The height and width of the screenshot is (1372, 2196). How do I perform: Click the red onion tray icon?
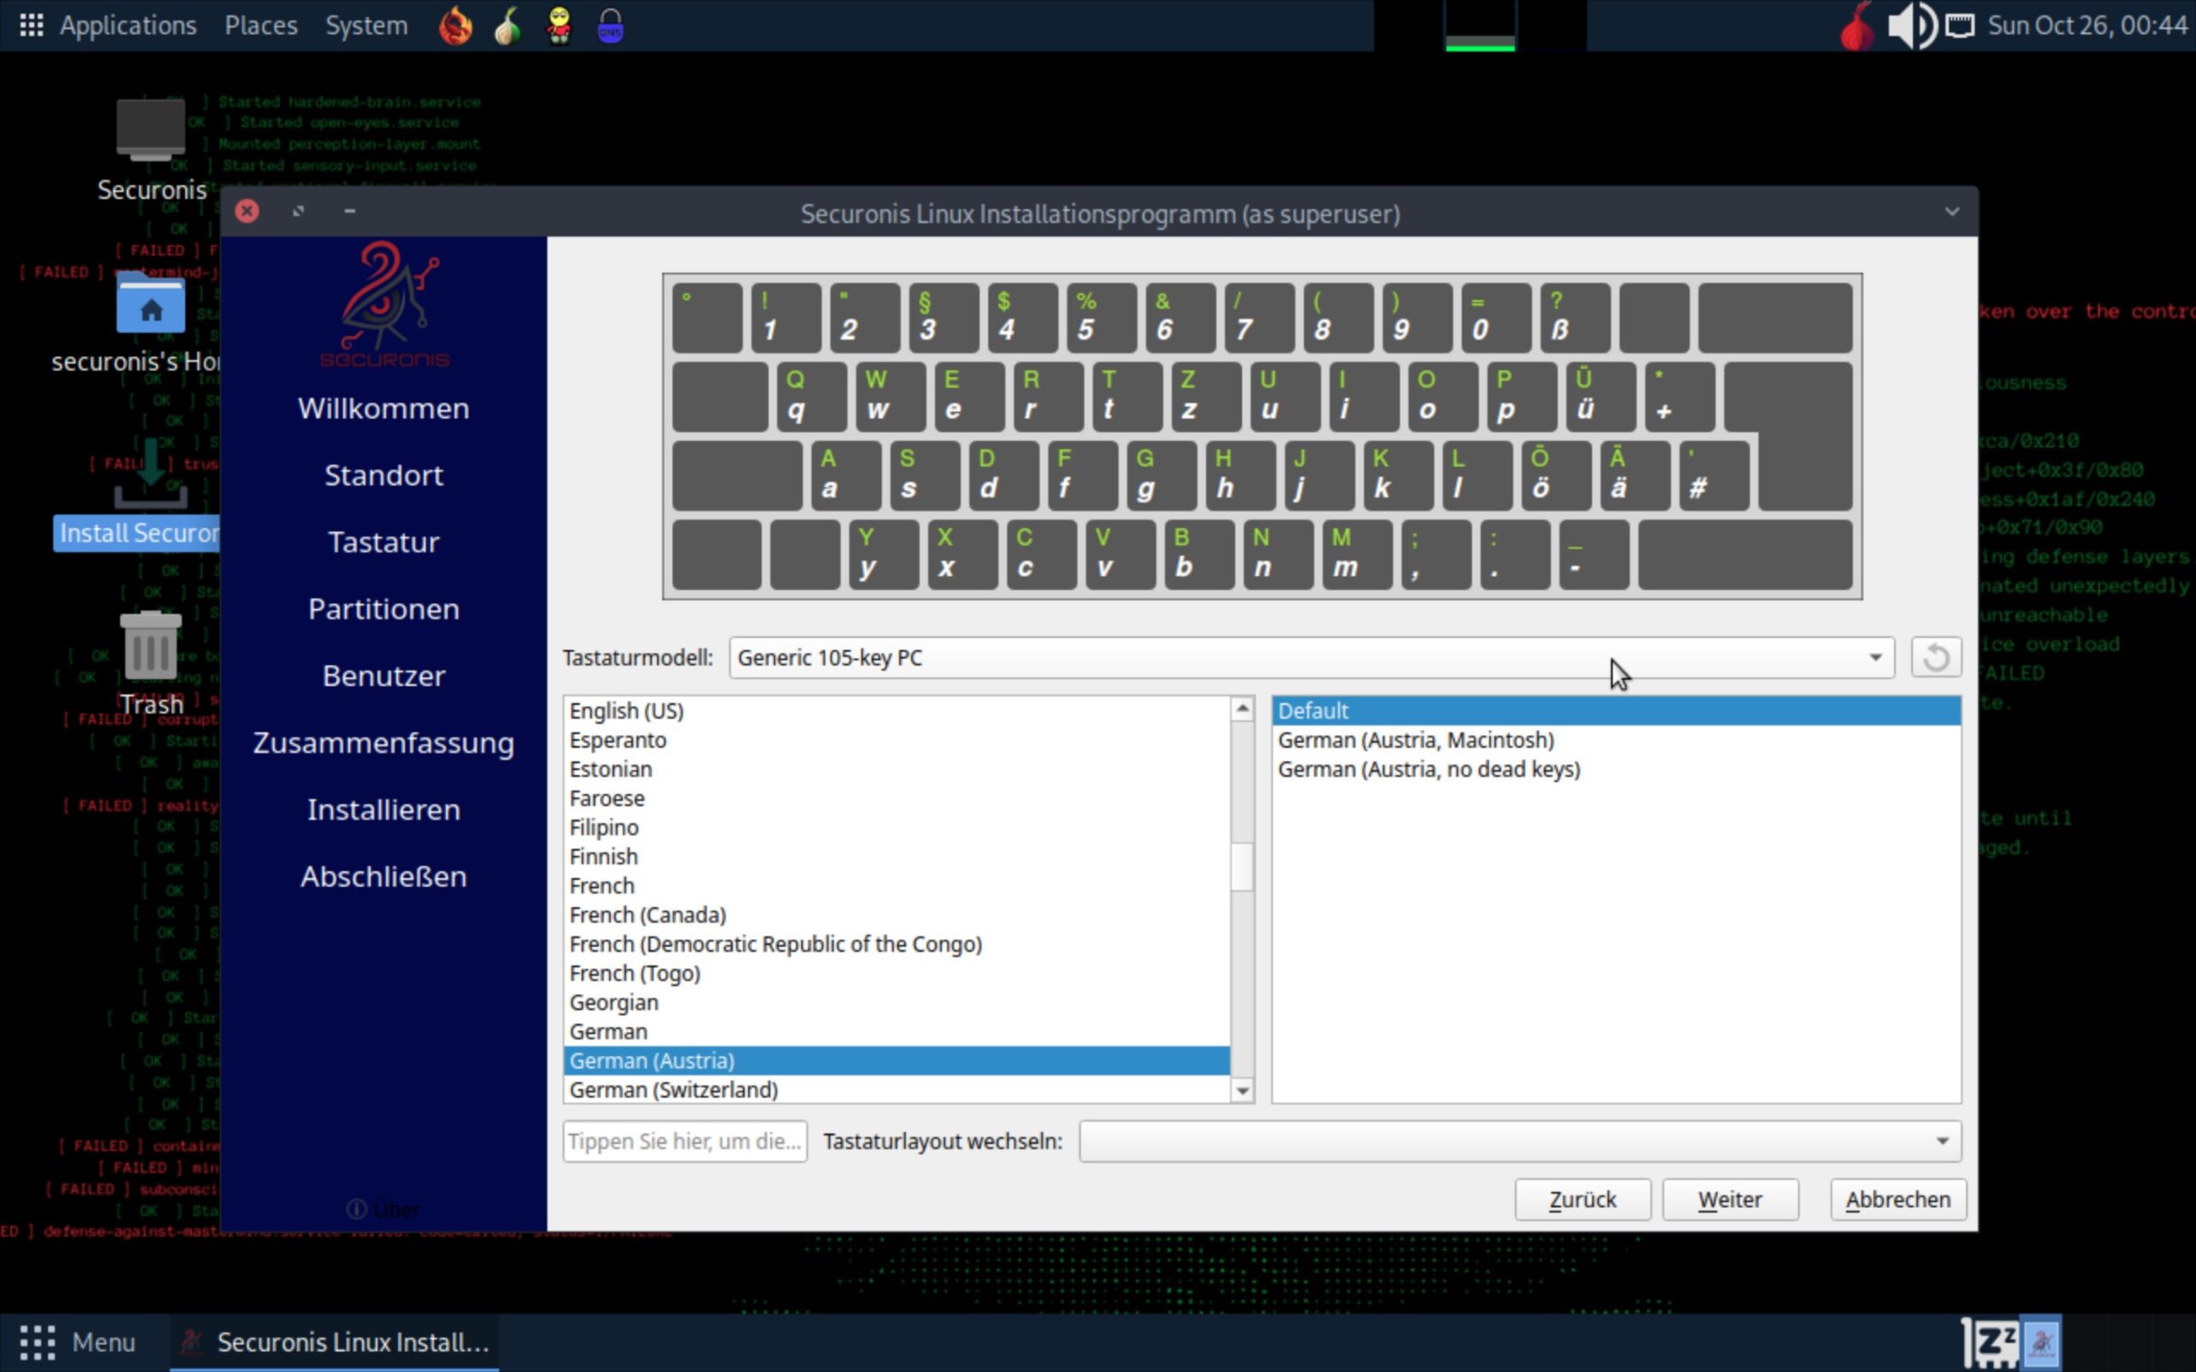click(x=1856, y=27)
